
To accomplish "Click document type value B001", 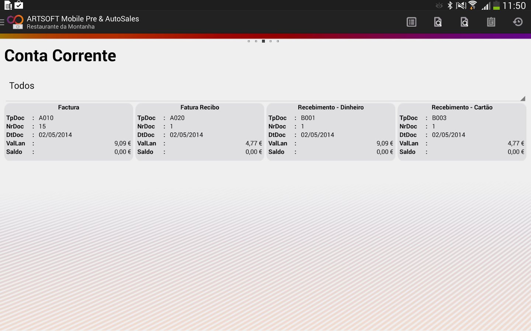I will tap(308, 118).
